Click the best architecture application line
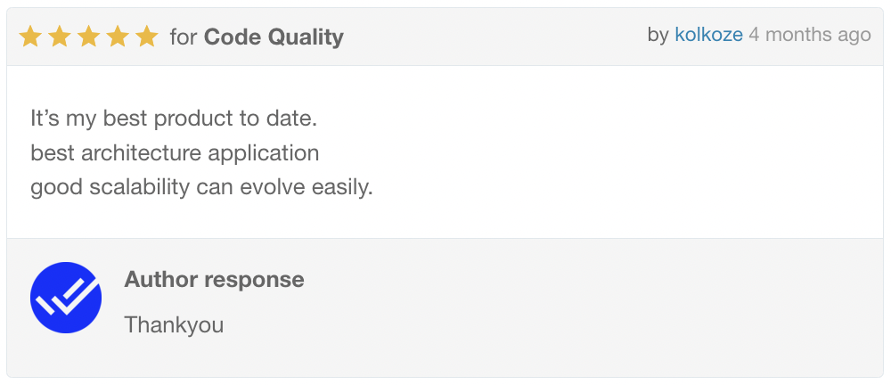Image resolution: width=891 pixels, height=385 pixels. coord(175,153)
